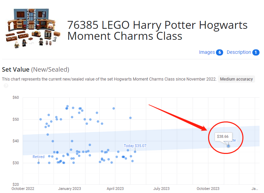The image size is (264, 193).
Task: Click the January 2023 axis label
Action: [70, 189]
